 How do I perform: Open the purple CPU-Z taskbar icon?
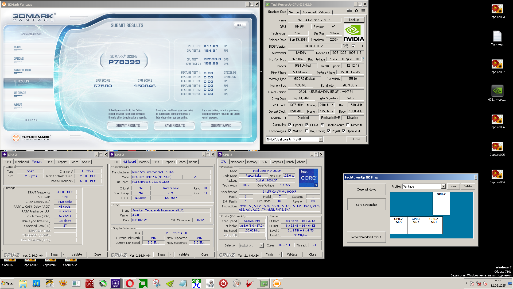point(115,283)
